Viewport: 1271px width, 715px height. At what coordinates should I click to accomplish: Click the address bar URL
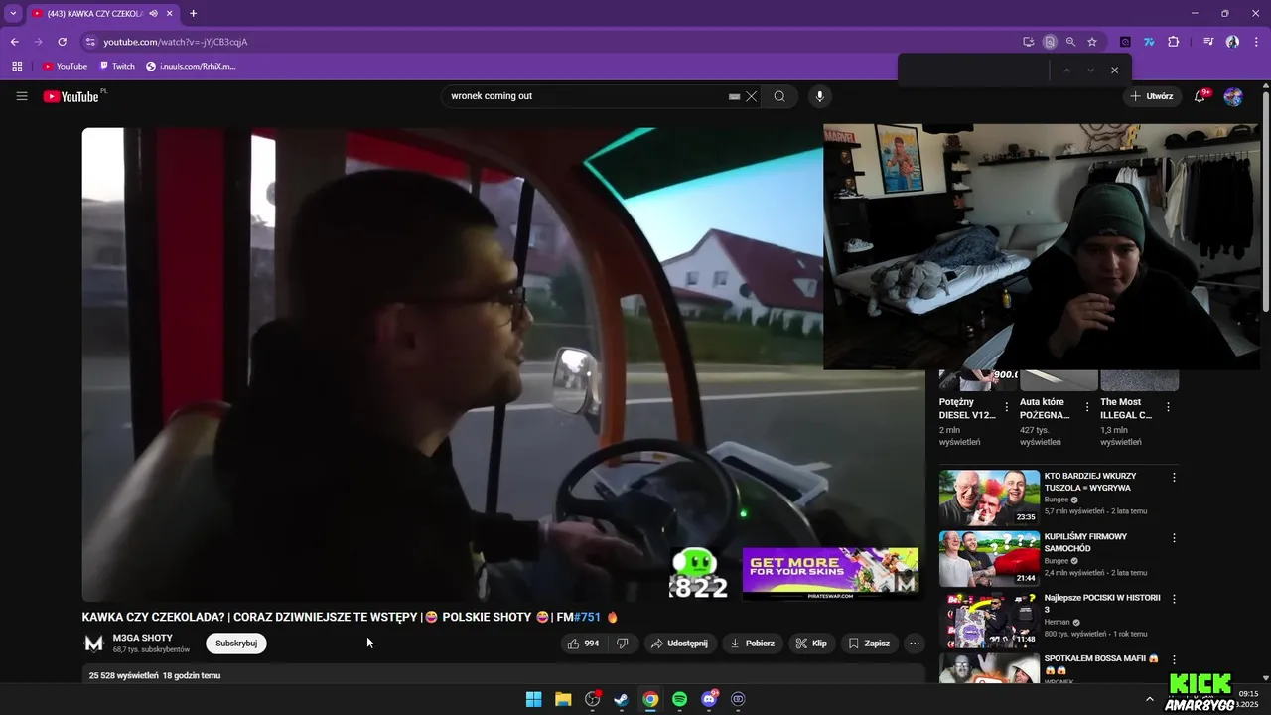176,42
